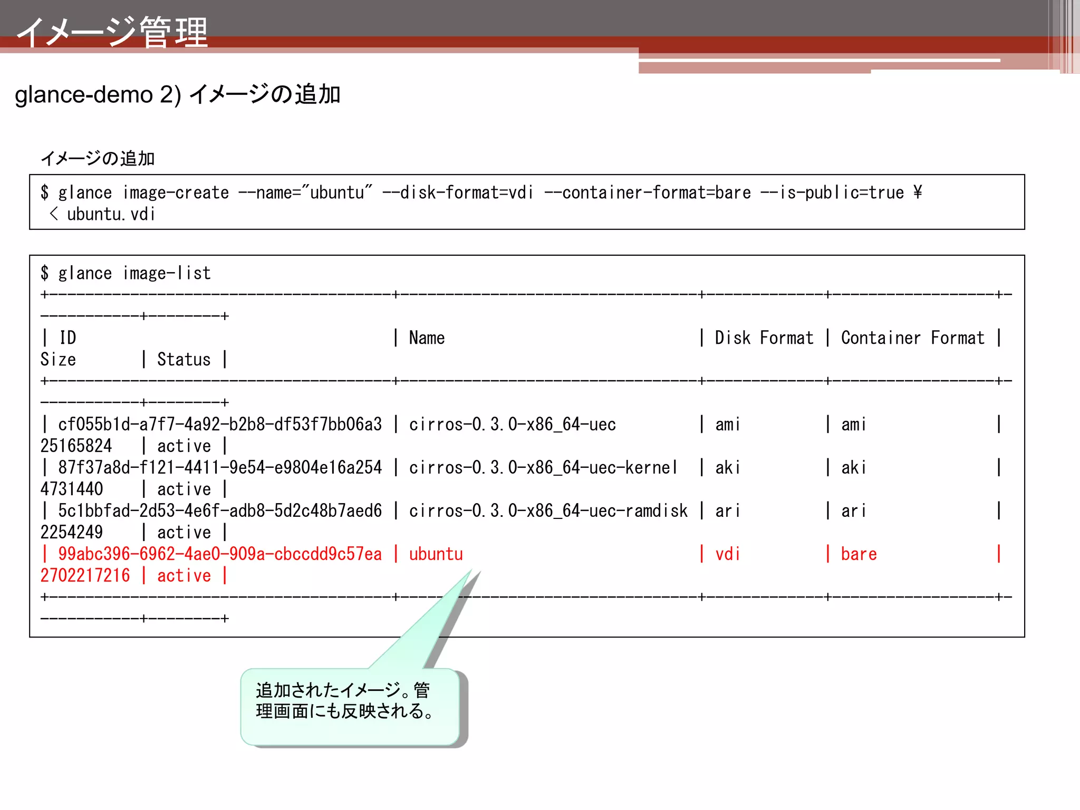
Task: Click the small label イメージの追加 above the command box
Action: 98,158
